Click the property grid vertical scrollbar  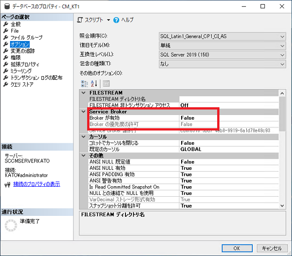[282, 151]
